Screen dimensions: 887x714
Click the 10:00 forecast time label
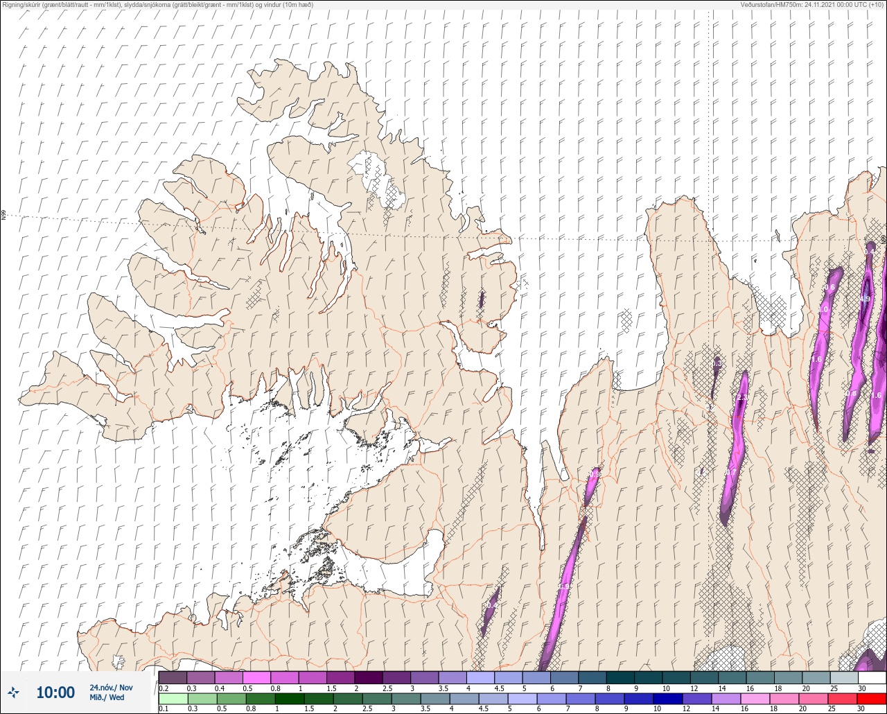(x=55, y=692)
